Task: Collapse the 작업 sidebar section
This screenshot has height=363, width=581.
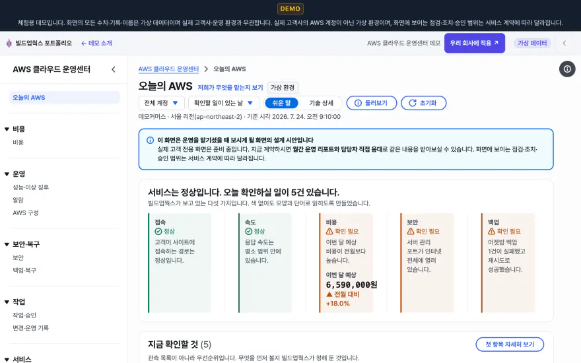Action: pos(7,302)
